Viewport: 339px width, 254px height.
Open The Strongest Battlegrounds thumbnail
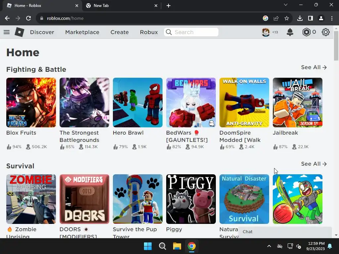point(84,103)
